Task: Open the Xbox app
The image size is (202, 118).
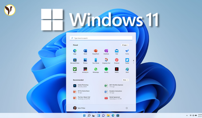Action: click(75, 70)
